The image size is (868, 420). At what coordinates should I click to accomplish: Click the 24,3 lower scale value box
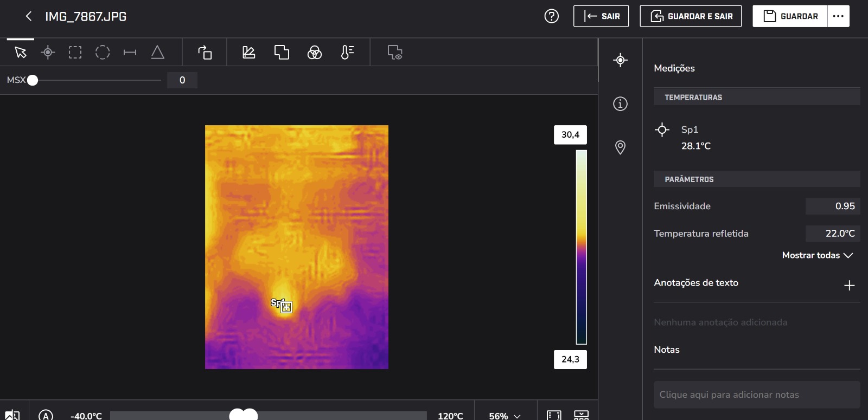[570, 359]
